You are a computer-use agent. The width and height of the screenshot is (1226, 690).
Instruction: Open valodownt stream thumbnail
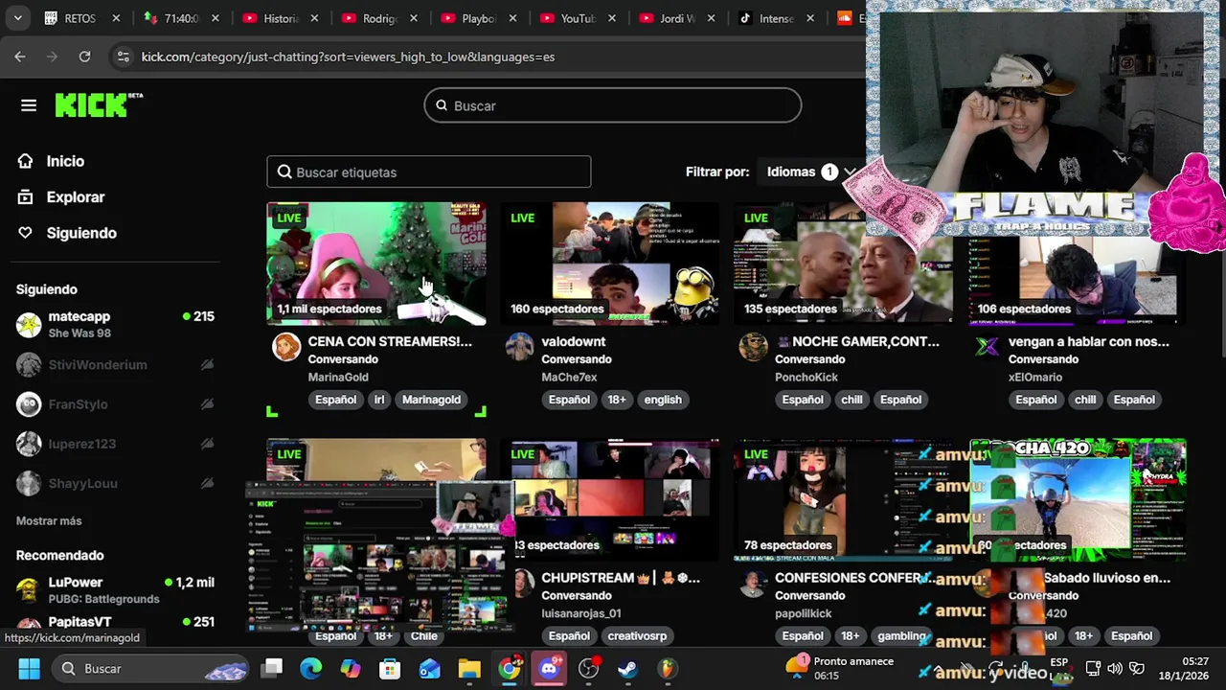point(609,264)
